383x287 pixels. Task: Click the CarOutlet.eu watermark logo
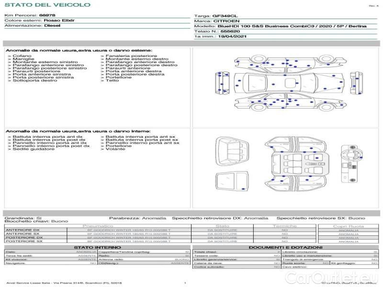[340, 277]
